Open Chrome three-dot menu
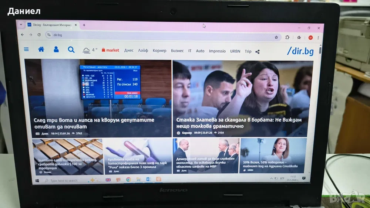Screen dimensions: 370x208 [x=318, y=37]
